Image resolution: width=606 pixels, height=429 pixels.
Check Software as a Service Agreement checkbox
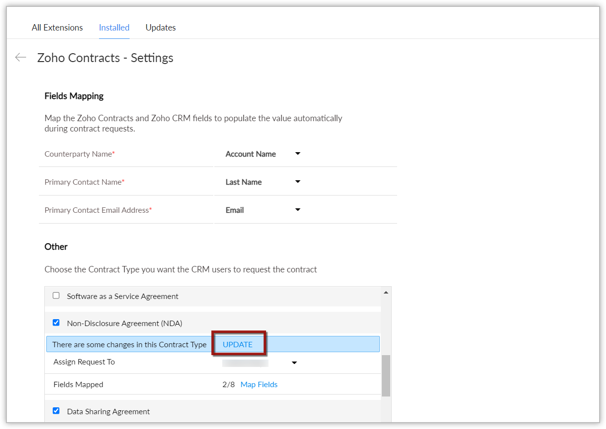coord(56,296)
